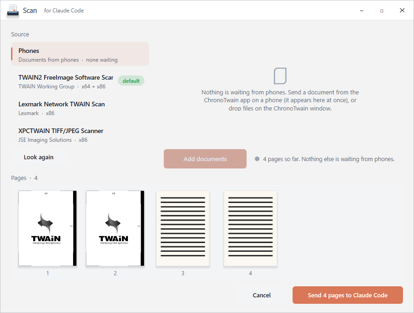414x313 pixels.
Task: Click the Add documents button
Action: [x=205, y=159]
